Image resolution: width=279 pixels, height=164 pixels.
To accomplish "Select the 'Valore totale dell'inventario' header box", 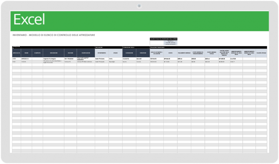I will 163,39.
